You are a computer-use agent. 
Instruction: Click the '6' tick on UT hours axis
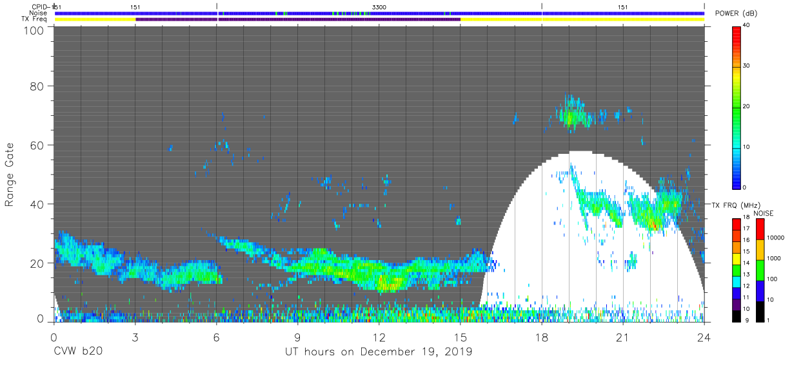pos(217,337)
